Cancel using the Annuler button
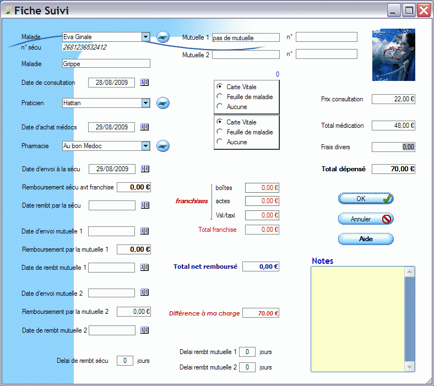 366,219
